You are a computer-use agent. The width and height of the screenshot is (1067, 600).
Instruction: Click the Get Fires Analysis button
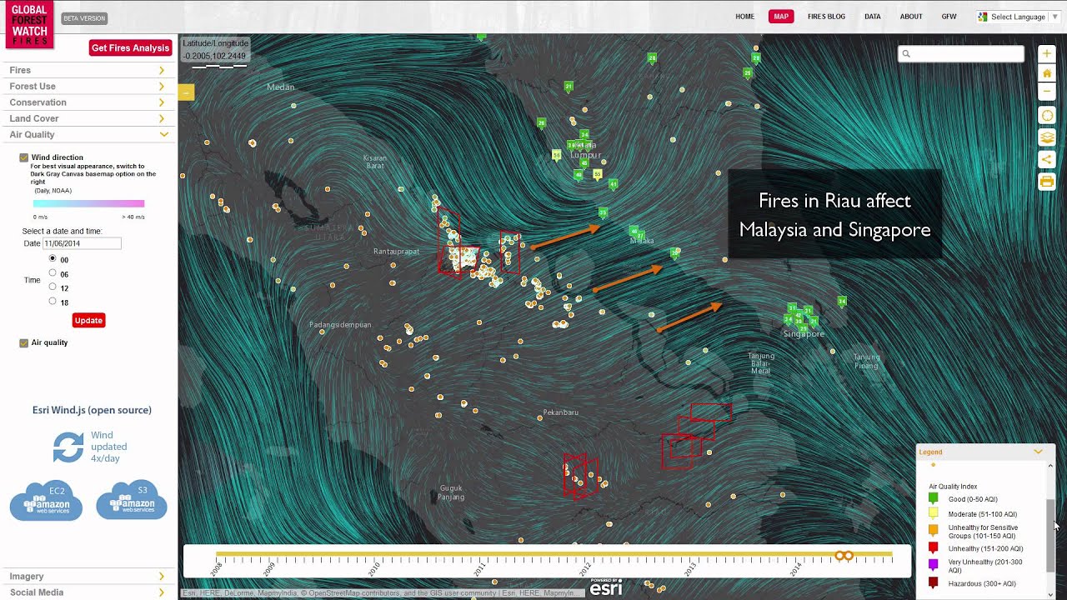tap(130, 48)
